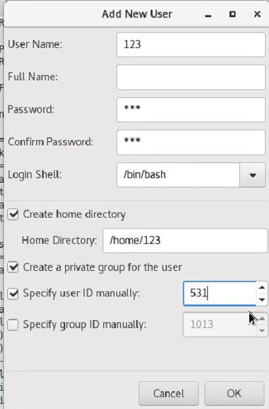Cancel the Add New User dialog
Viewport: 269px width, 409px height.
pyautogui.click(x=168, y=393)
